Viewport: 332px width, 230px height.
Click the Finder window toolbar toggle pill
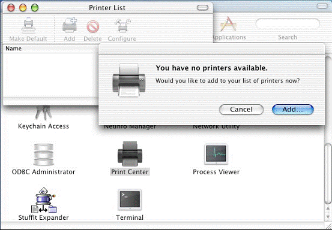[x=322, y=6]
